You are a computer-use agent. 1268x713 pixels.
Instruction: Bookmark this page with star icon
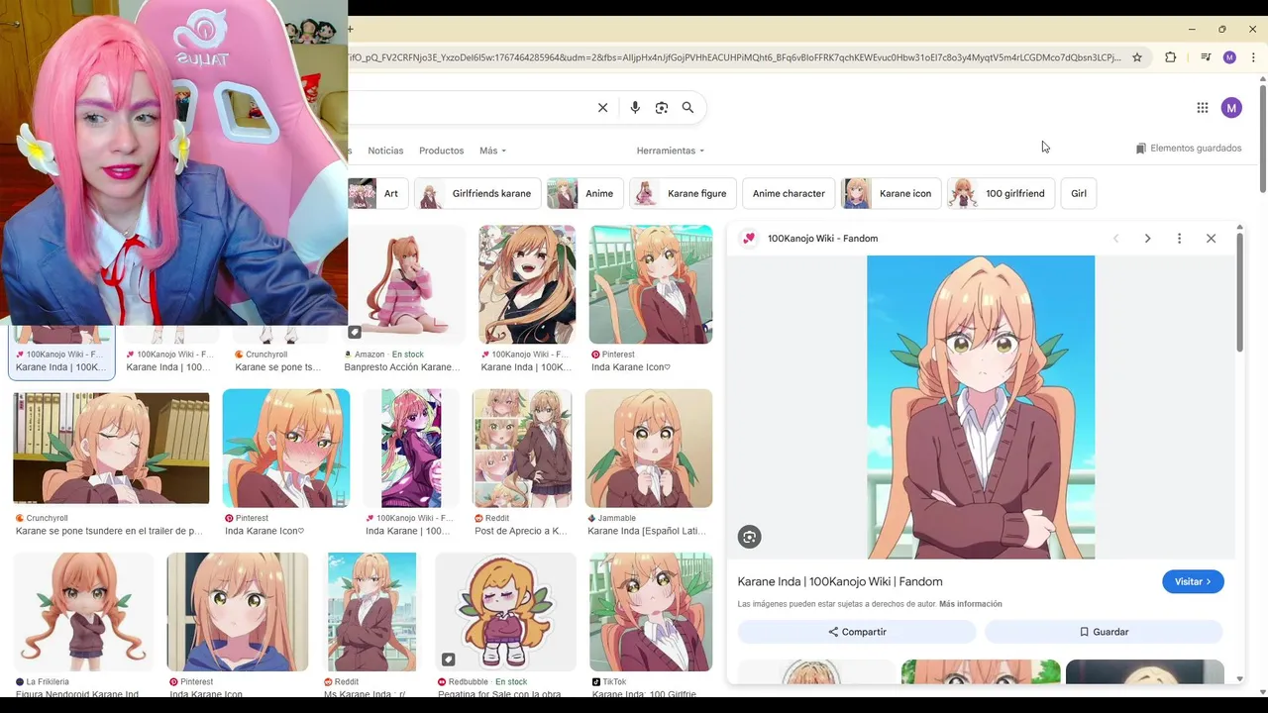pyautogui.click(x=1137, y=57)
